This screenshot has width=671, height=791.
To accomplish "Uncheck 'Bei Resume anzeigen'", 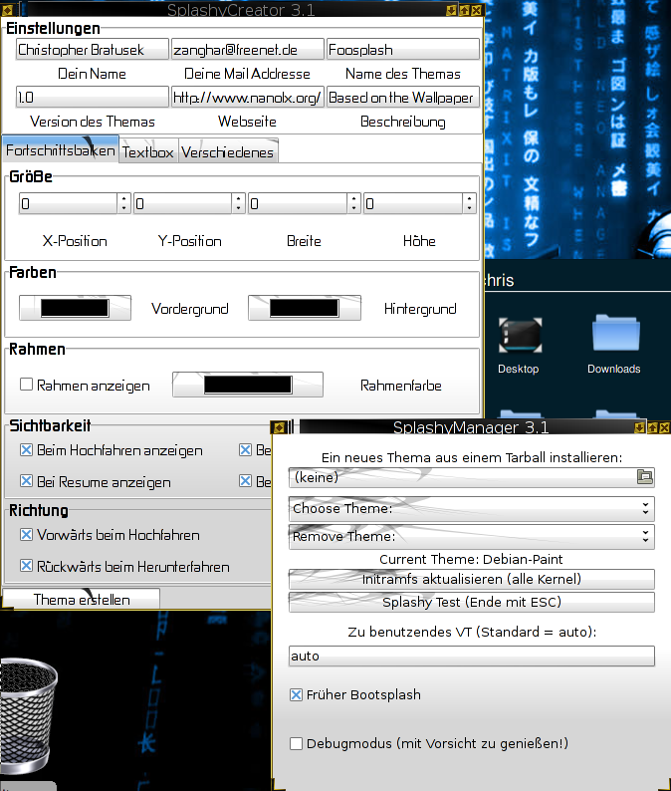I will coord(26,481).
